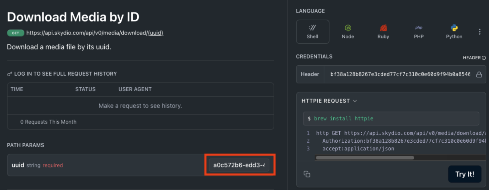
Task: Click the brew install httpie command box
Action: [x=391, y=118]
